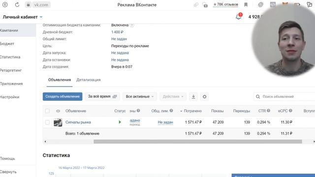Image resolution: width=315 pixels, height=177 pixels.
Task: Edit the Не задан limit in the ad row
Action: [165, 122]
